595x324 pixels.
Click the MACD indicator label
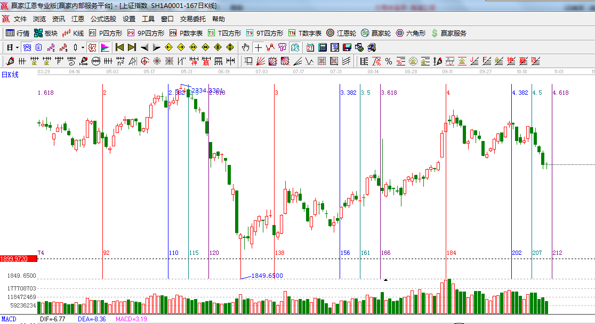pyautogui.click(x=9, y=319)
